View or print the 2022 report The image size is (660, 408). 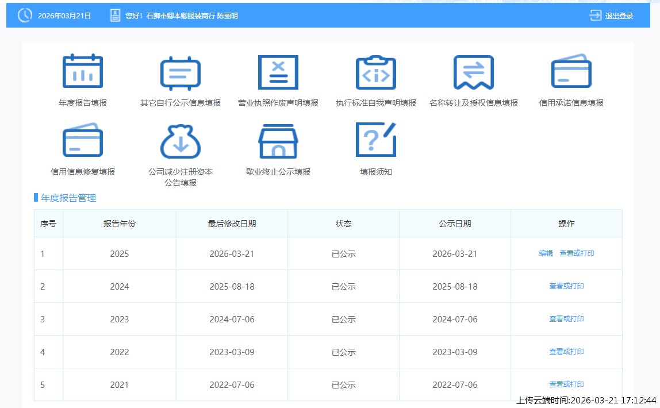(x=566, y=352)
